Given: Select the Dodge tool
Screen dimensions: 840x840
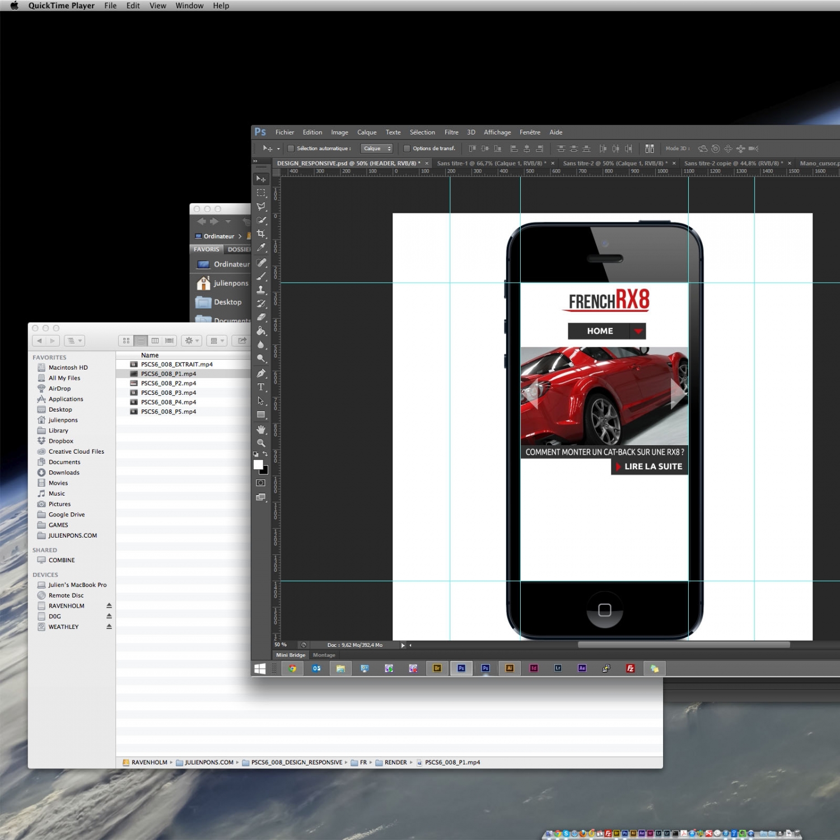Looking at the screenshot, I should 261,358.
